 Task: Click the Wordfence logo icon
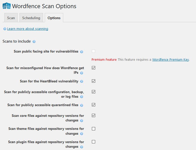(7, 6)
